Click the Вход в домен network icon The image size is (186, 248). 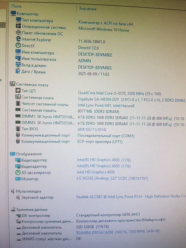pyautogui.click(x=18, y=64)
